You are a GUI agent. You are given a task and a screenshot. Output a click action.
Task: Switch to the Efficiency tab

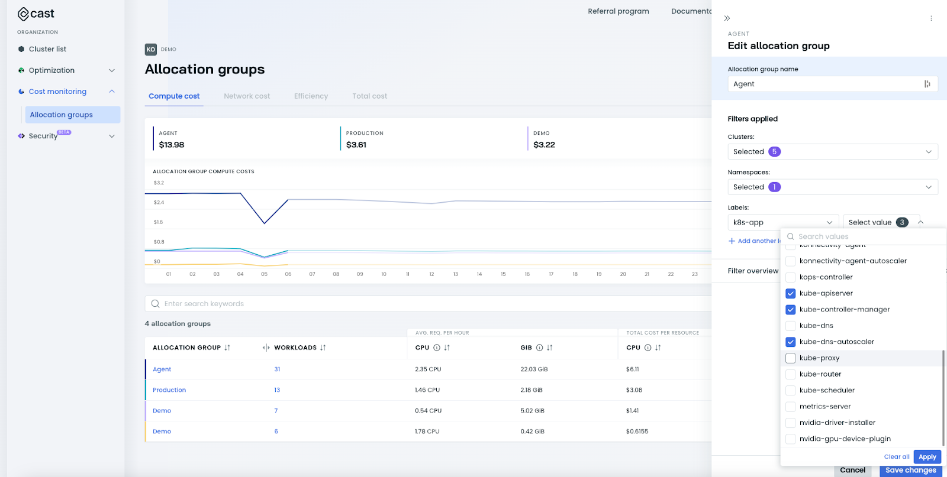311,96
